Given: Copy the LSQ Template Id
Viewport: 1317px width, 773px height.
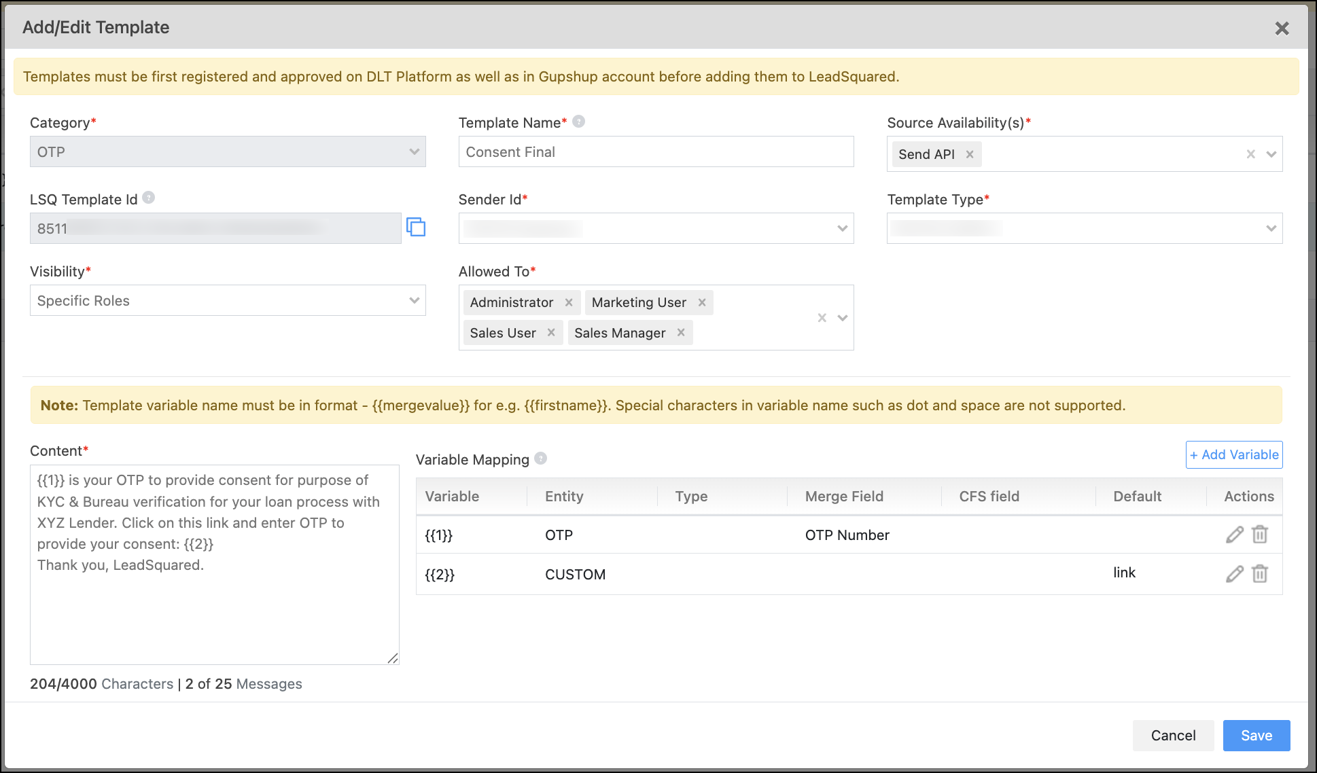Looking at the screenshot, I should click(x=417, y=228).
